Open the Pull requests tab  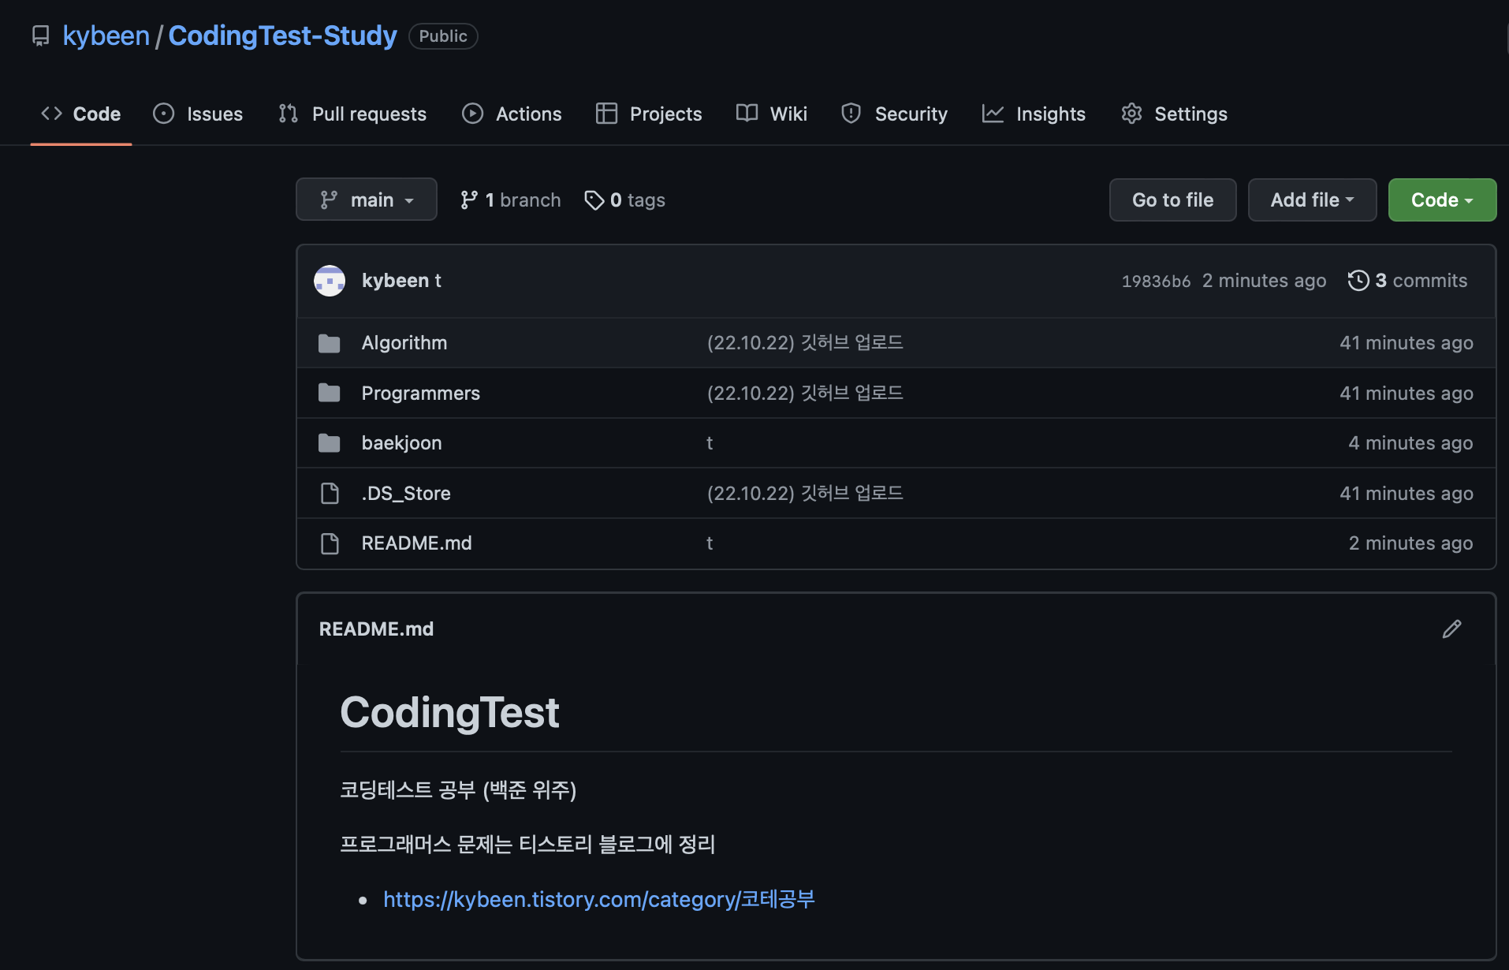352,114
